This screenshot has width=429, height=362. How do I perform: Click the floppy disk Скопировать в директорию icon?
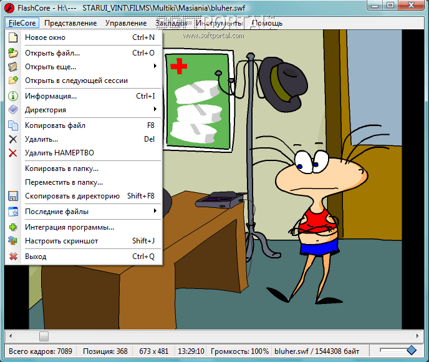pyautogui.click(x=13, y=196)
